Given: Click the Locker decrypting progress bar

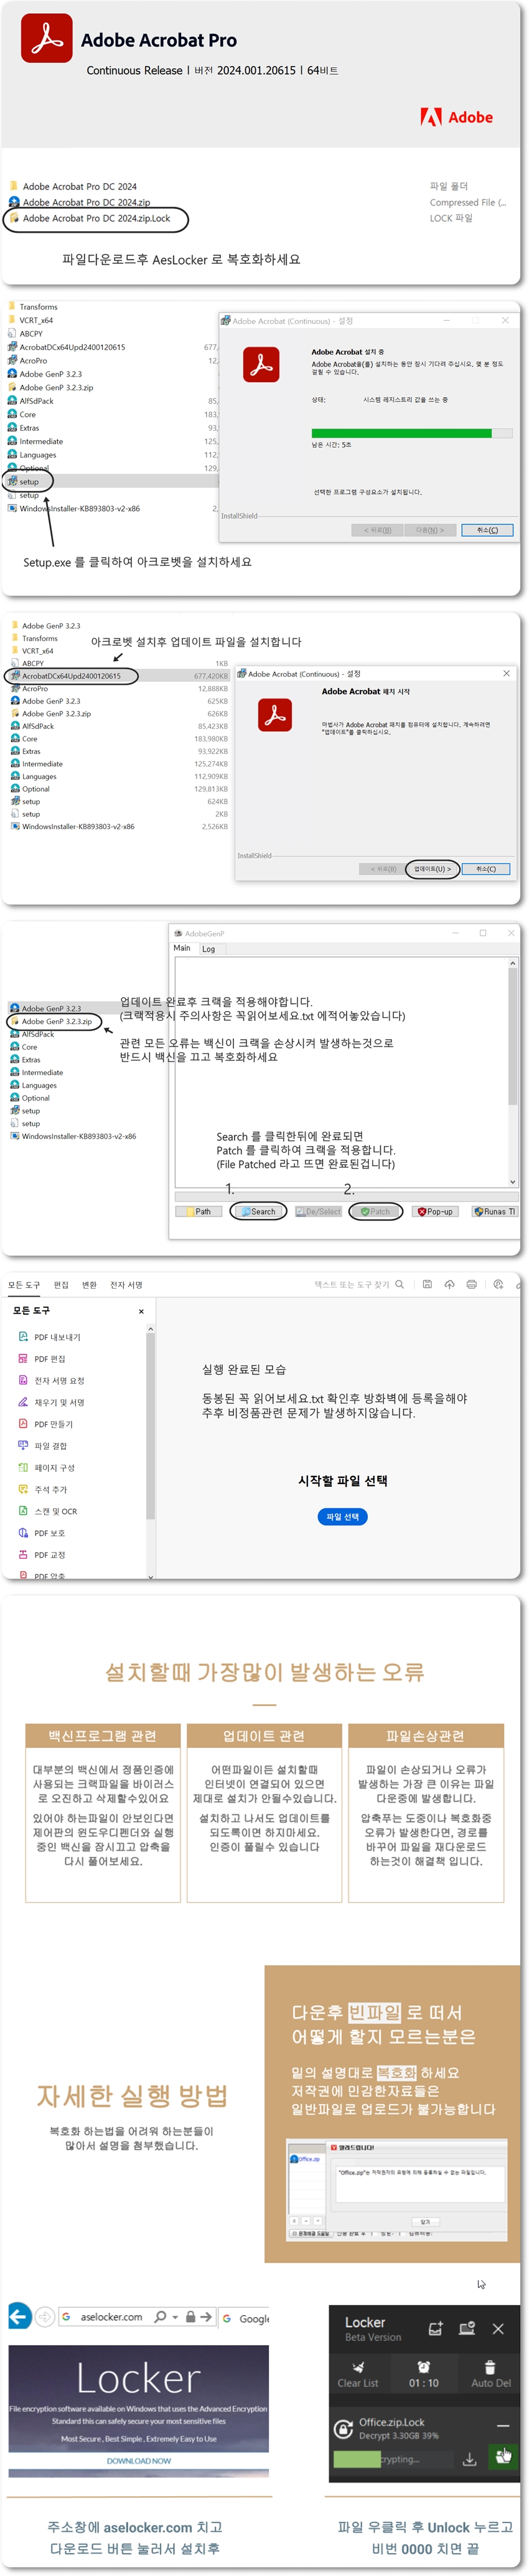Looking at the screenshot, I should coord(392,2459).
